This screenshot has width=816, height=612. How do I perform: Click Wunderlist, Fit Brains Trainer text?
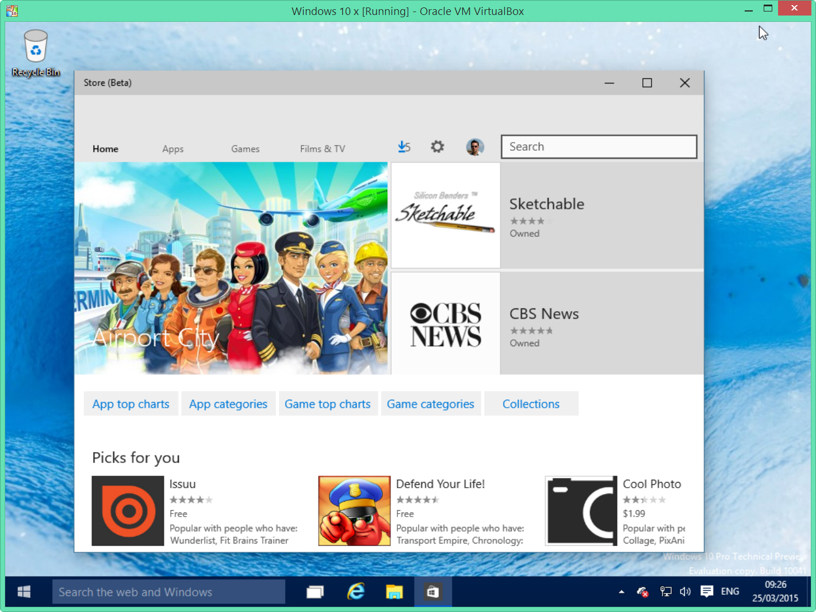click(x=229, y=541)
